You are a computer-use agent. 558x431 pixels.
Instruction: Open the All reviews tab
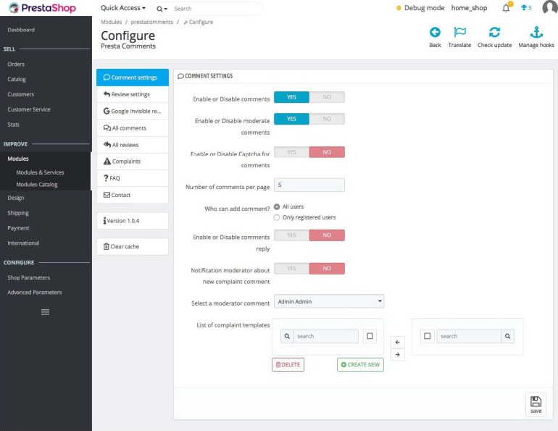(x=133, y=145)
